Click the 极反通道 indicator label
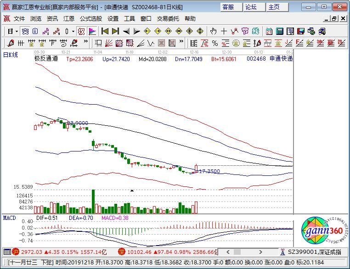This screenshot has width=350, height=269. (46, 59)
